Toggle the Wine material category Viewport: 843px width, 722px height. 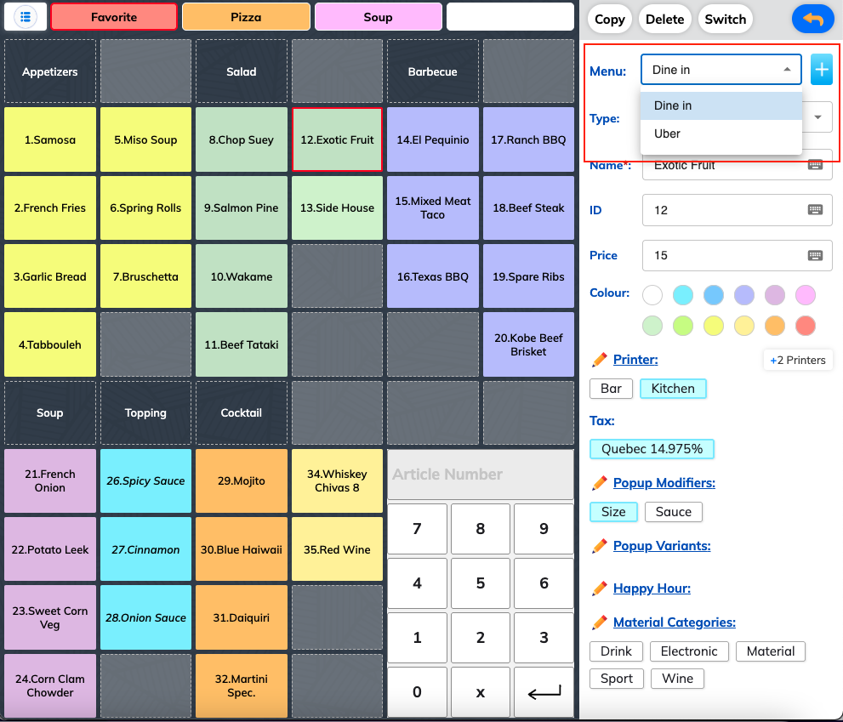point(677,679)
